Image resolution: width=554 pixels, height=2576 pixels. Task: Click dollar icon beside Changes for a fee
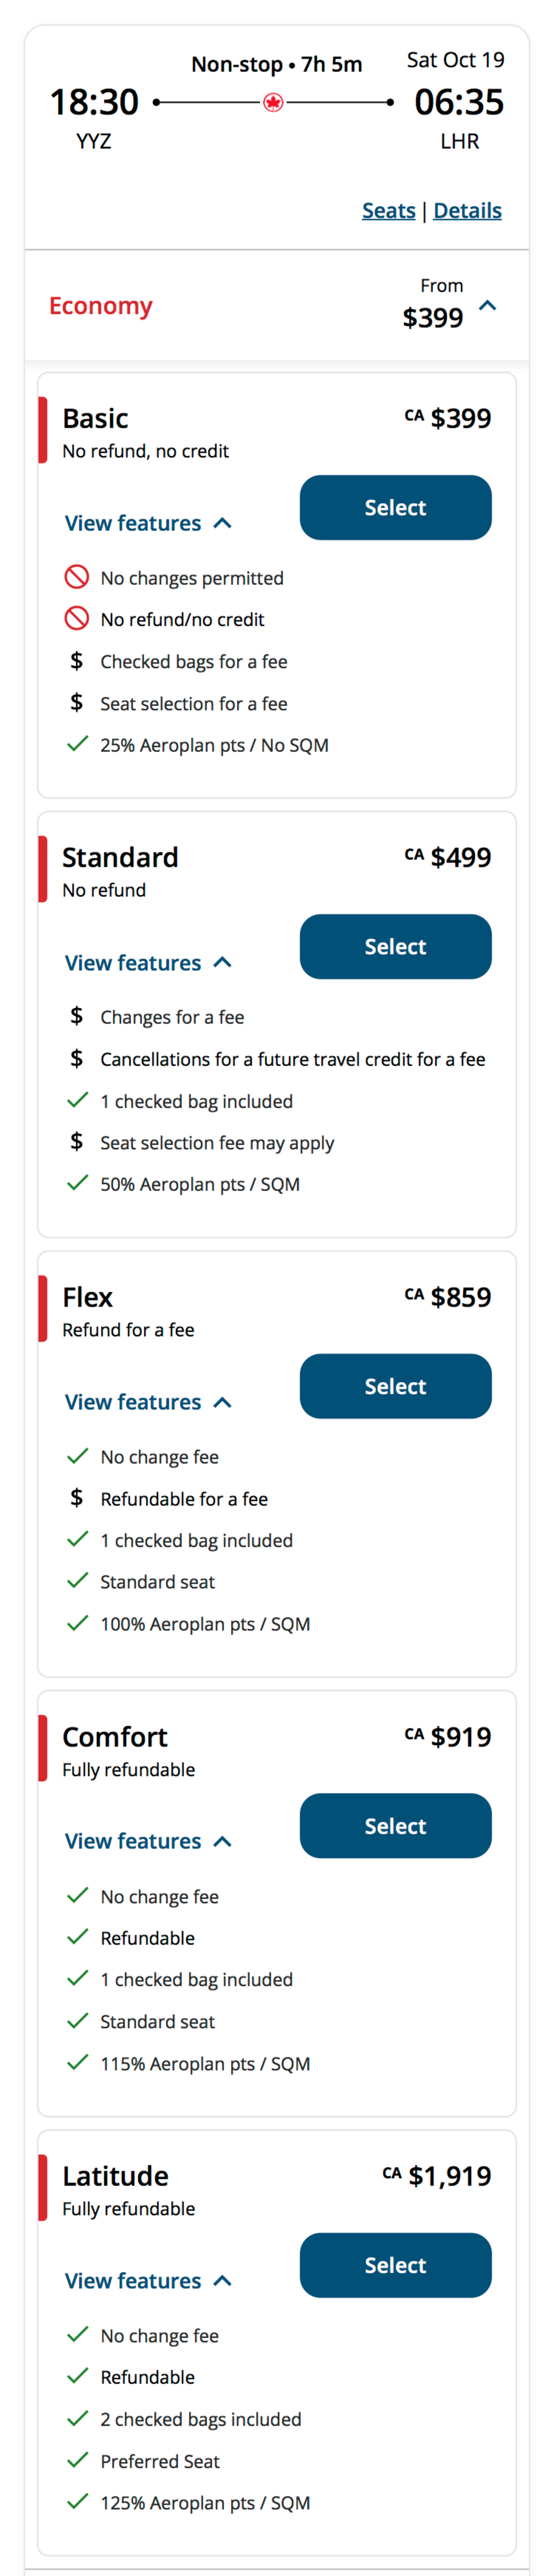[77, 1016]
